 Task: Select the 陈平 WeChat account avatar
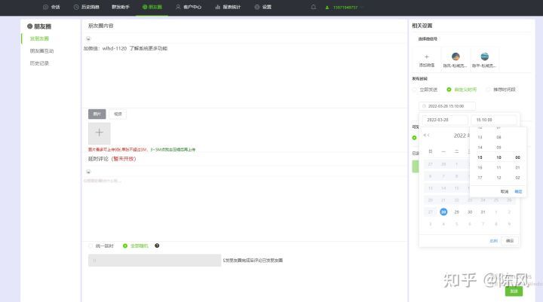(484, 56)
